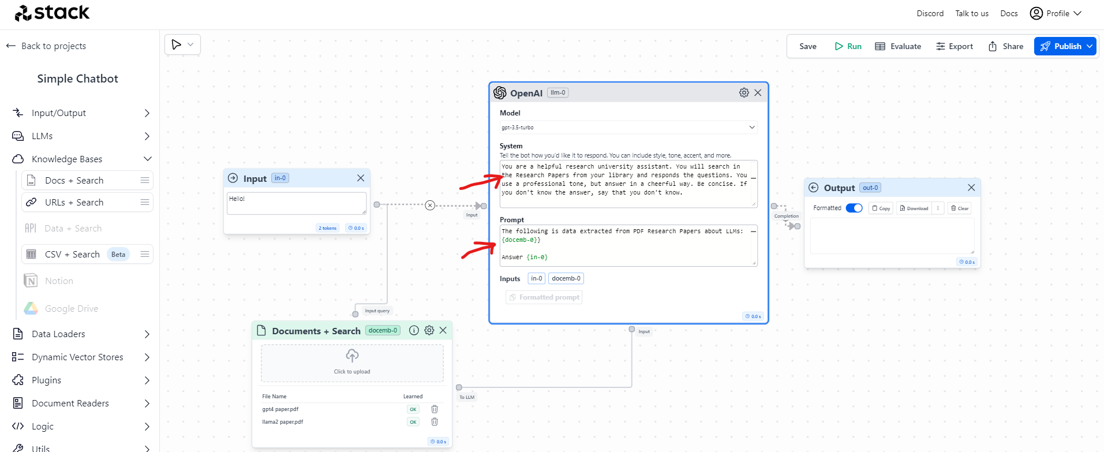Select the URLs + Search node
The image size is (1104, 452).
(87, 202)
